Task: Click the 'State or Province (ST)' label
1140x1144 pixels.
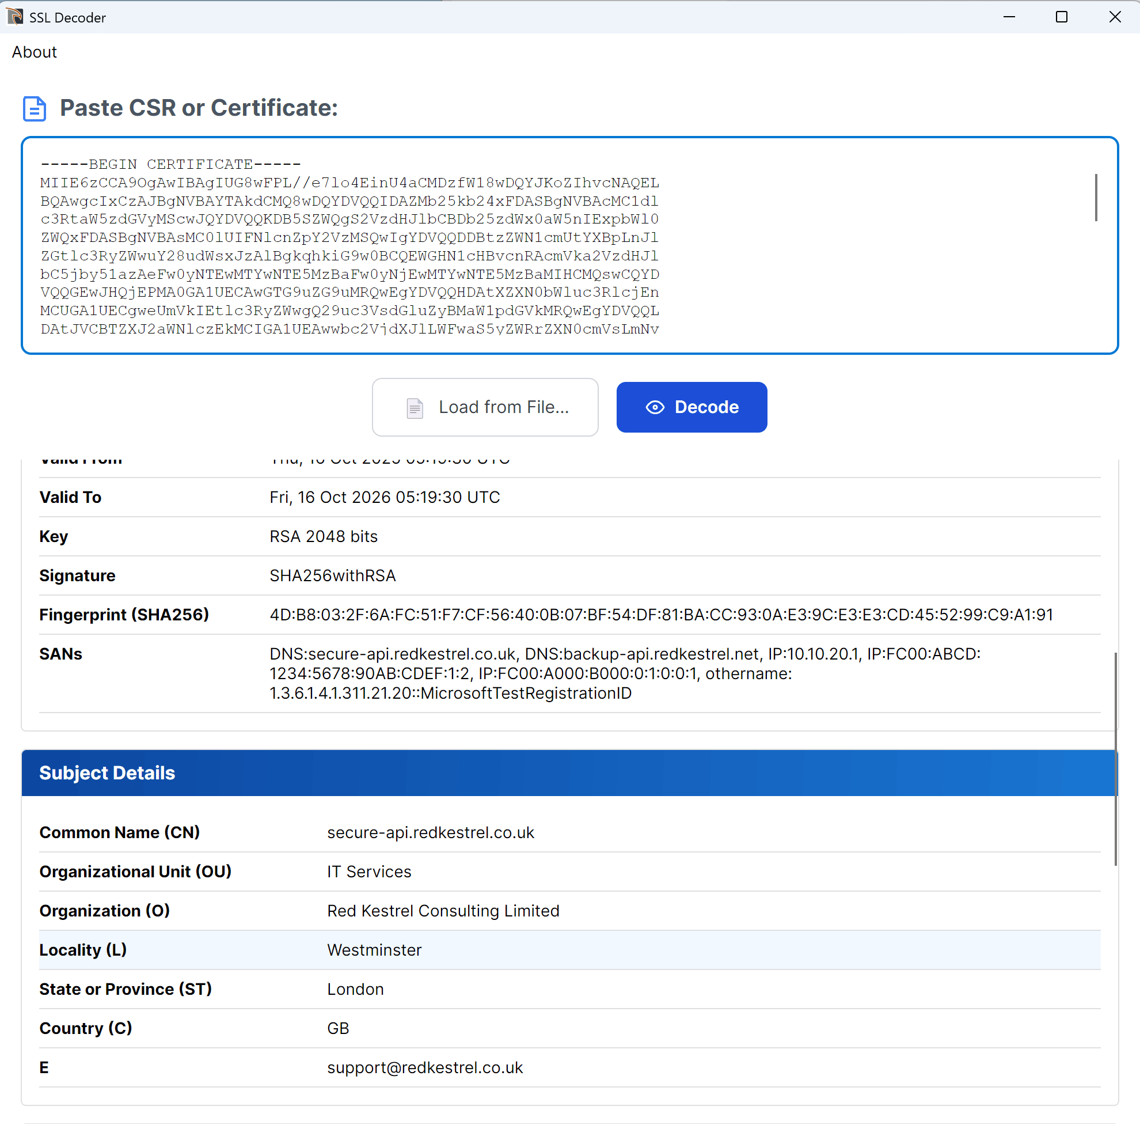Action: 126,989
